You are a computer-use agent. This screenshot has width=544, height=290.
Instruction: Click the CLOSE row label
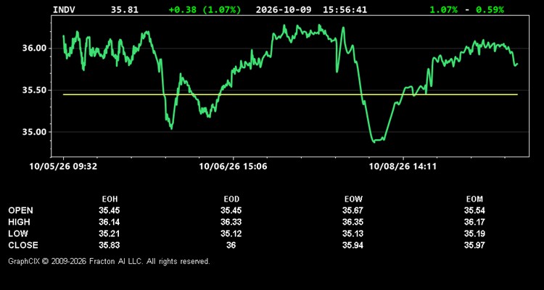pyautogui.click(x=23, y=245)
